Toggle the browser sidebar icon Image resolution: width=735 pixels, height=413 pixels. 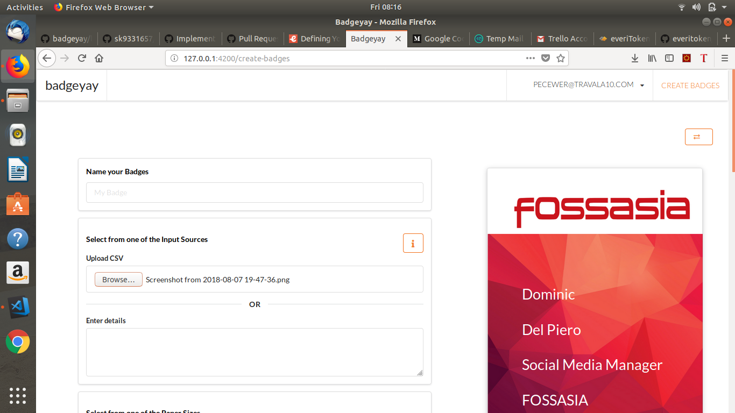(x=669, y=58)
